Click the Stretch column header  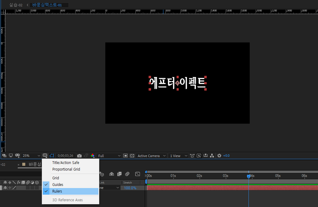tap(128, 182)
